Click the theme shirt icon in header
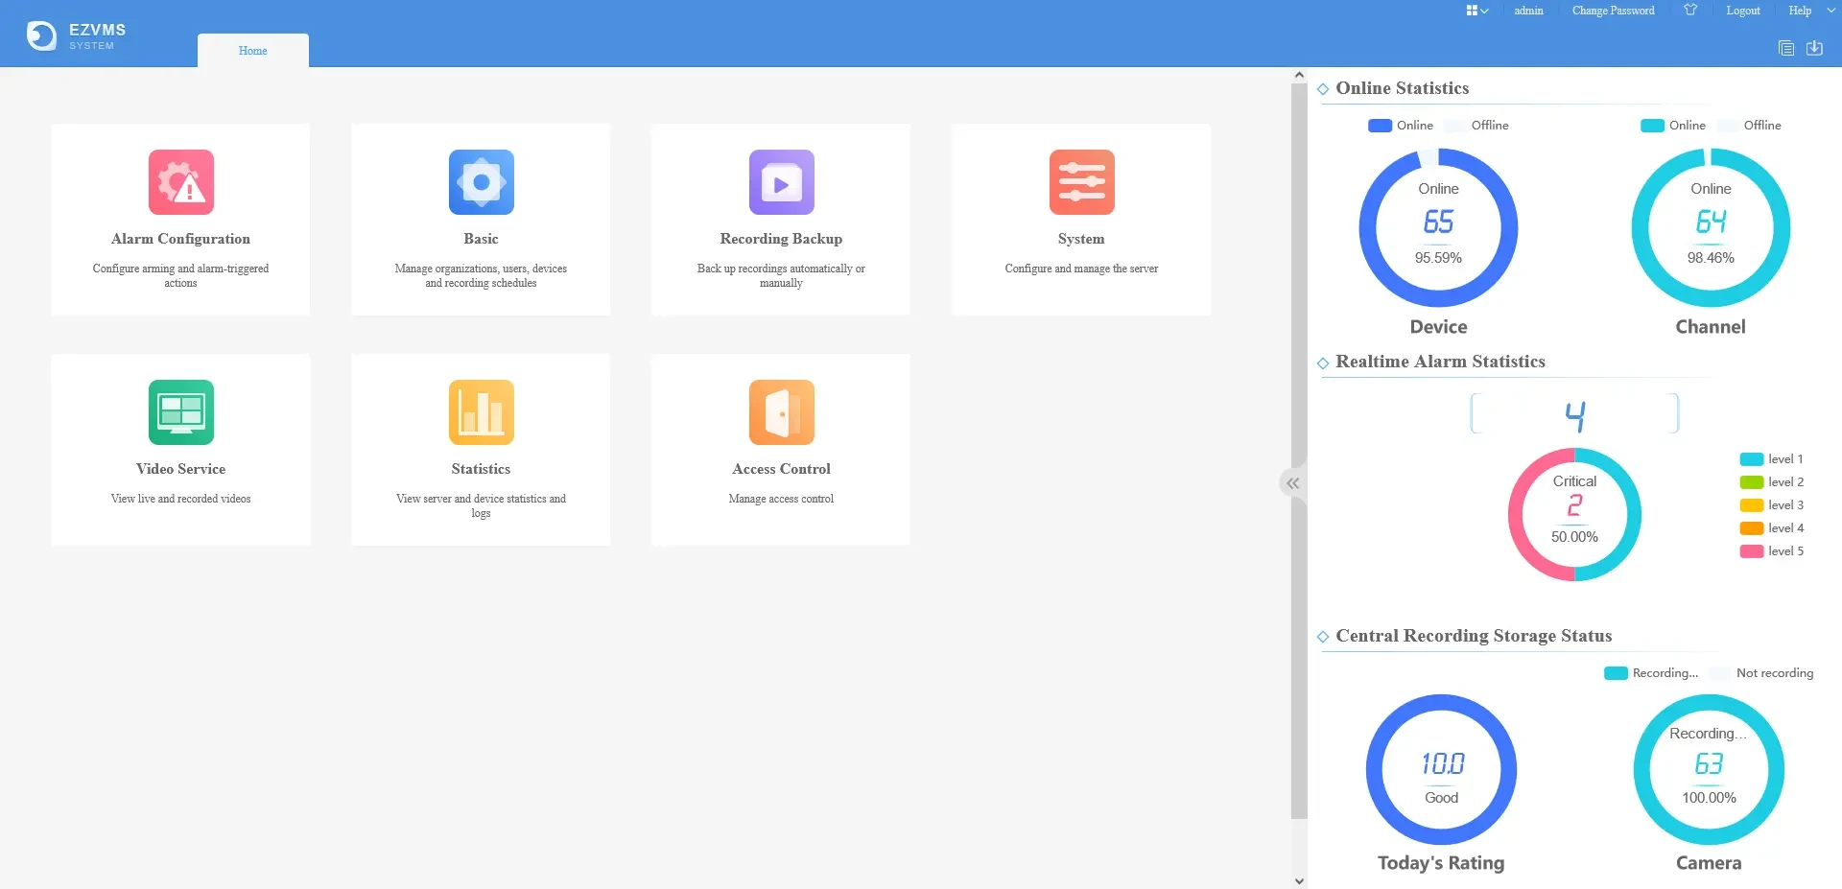The height and width of the screenshot is (889, 1842). point(1690,11)
